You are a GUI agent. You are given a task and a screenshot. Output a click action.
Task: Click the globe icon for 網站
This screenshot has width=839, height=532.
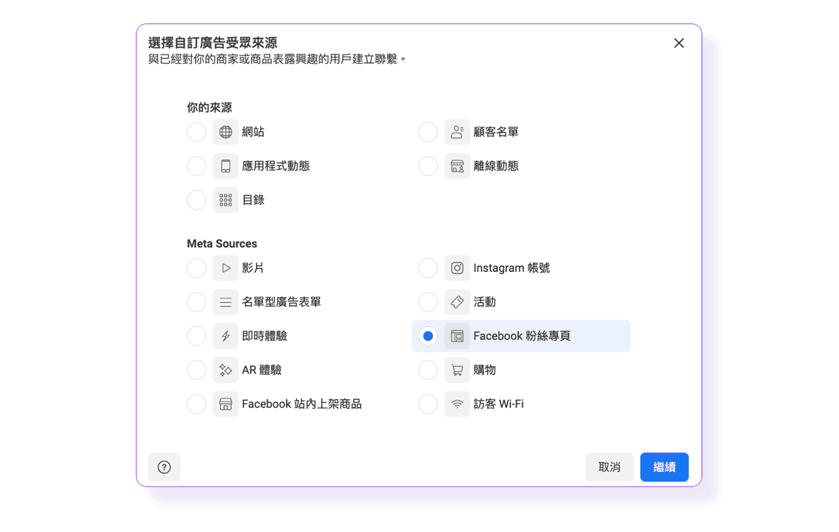pos(226,132)
